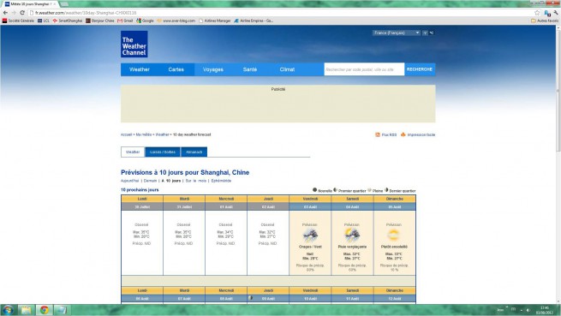Image resolution: width=561 pixels, height=316 pixels.
Task: Click Impression facile printer link
Action: click(x=418, y=135)
